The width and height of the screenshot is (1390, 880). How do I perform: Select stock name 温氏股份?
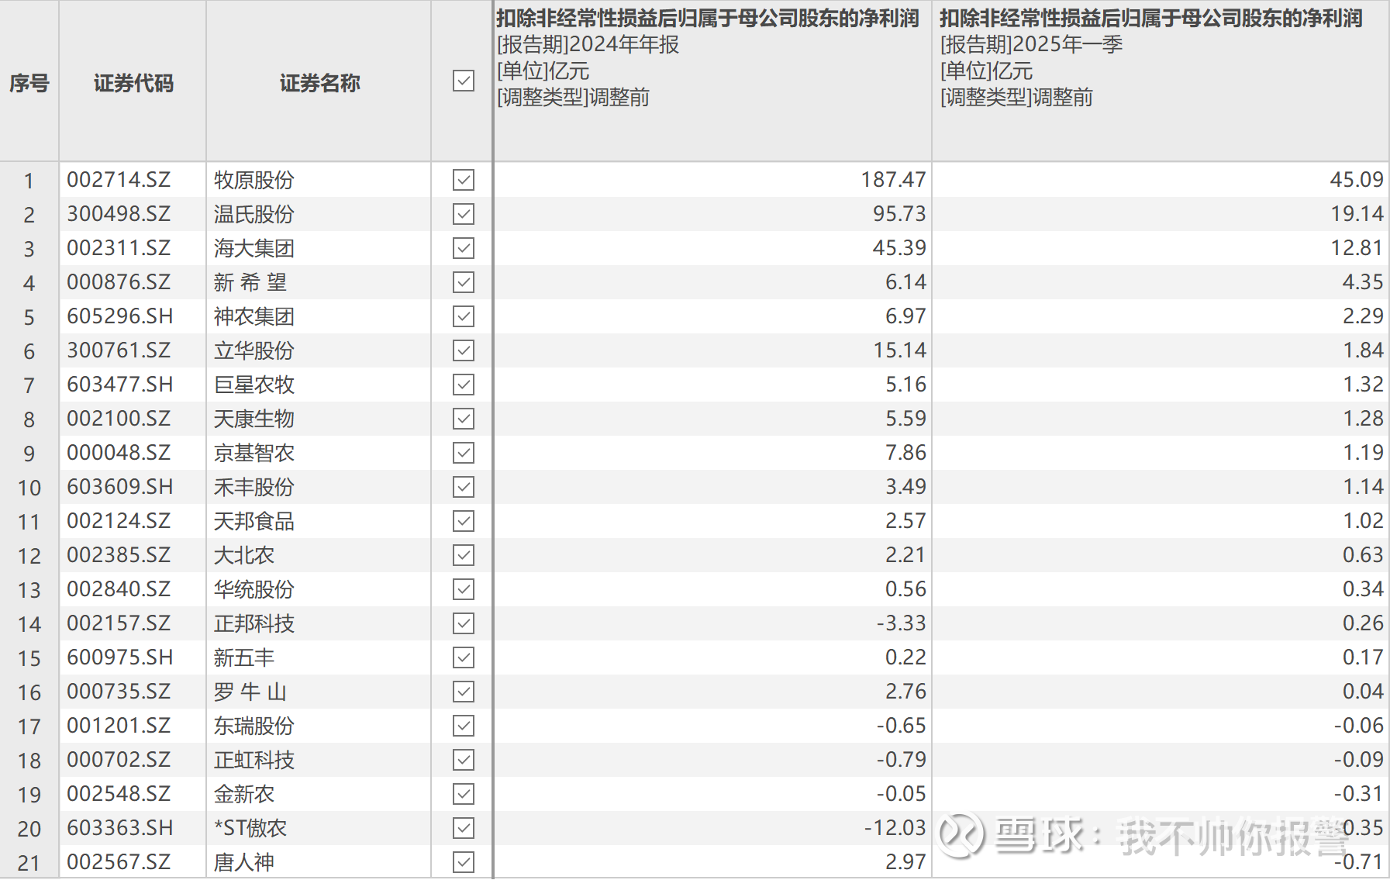254,214
